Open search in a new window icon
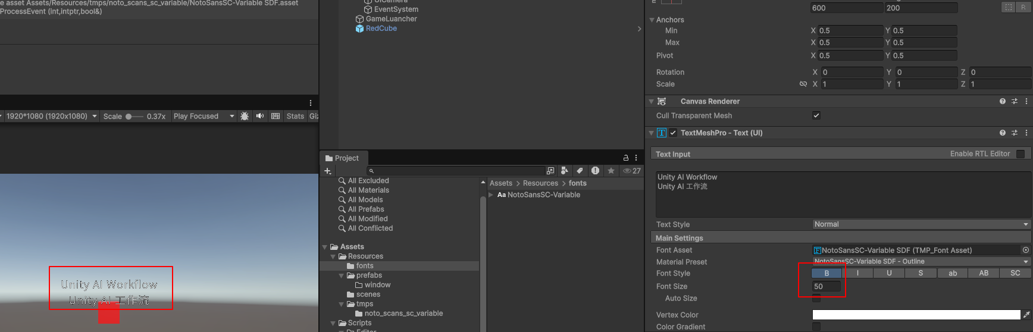Image resolution: width=1033 pixels, height=332 pixels. [x=550, y=171]
